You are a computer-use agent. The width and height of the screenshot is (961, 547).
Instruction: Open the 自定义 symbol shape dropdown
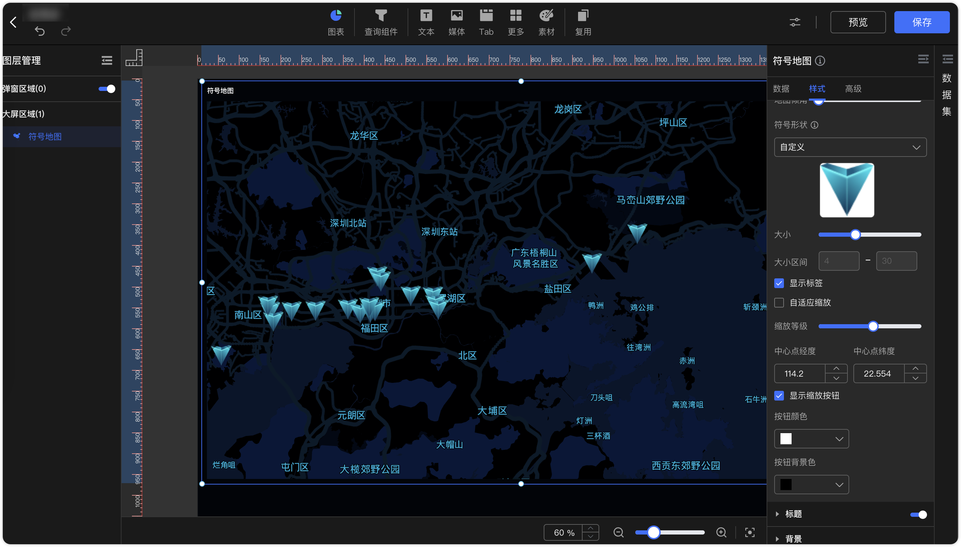coord(850,147)
